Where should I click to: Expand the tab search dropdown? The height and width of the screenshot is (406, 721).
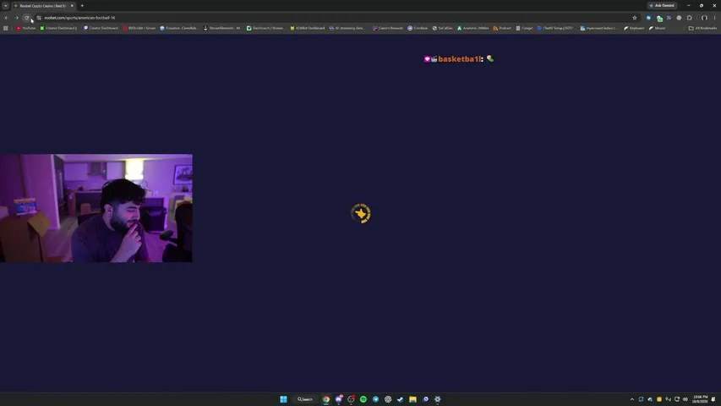6,6
